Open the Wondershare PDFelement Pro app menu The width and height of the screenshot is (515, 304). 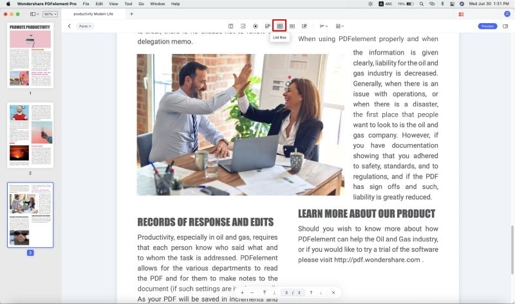click(x=46, y=4)
